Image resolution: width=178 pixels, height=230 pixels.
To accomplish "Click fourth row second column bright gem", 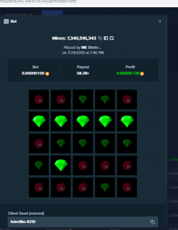I will click(61, 165).
